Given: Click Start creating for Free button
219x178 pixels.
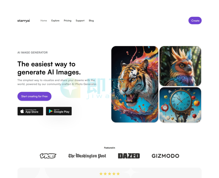Looking at the screenshot, I should point(34,96).
